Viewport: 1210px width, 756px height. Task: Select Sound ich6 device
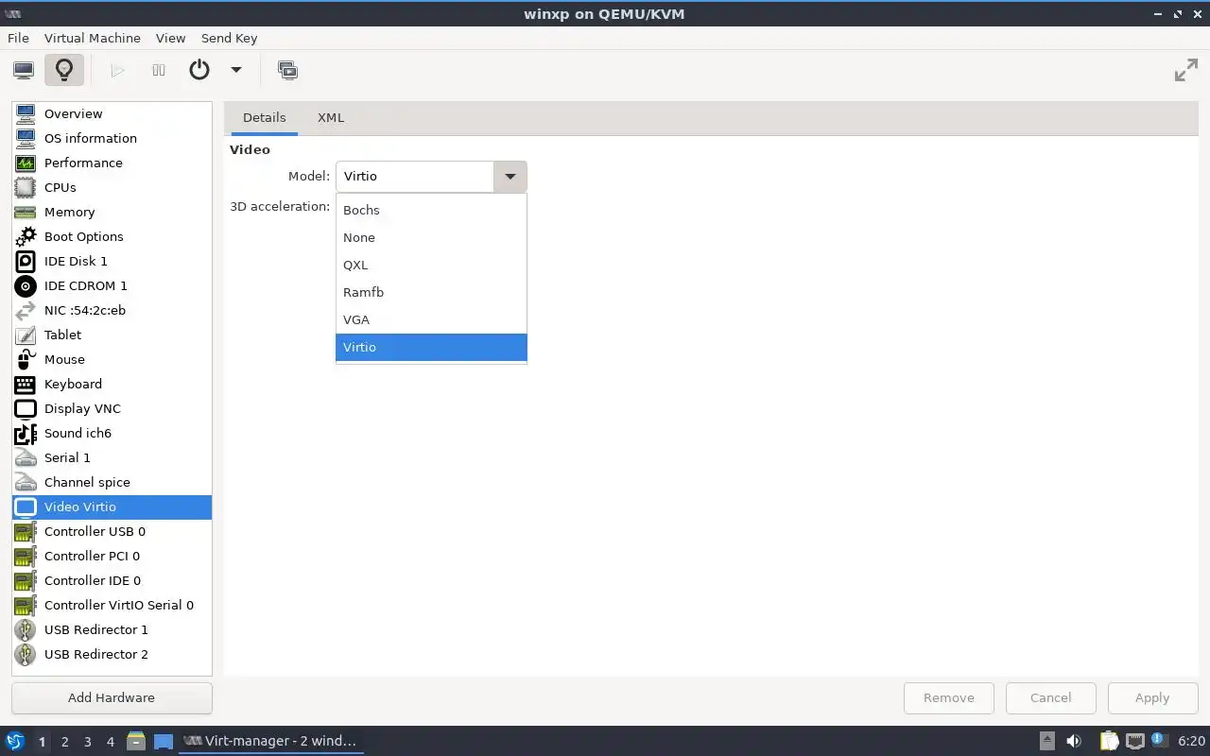(x=112, y=433)
